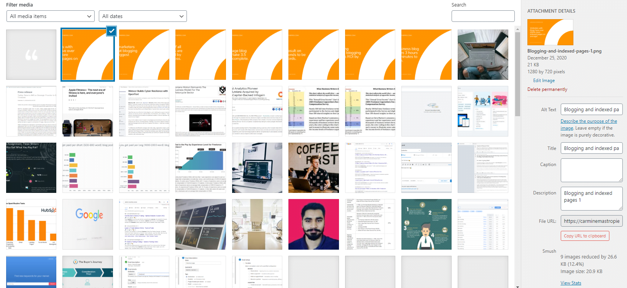Select the Apple Fitness+ thumbnail
627x288 pixels.
coord(88,111)
